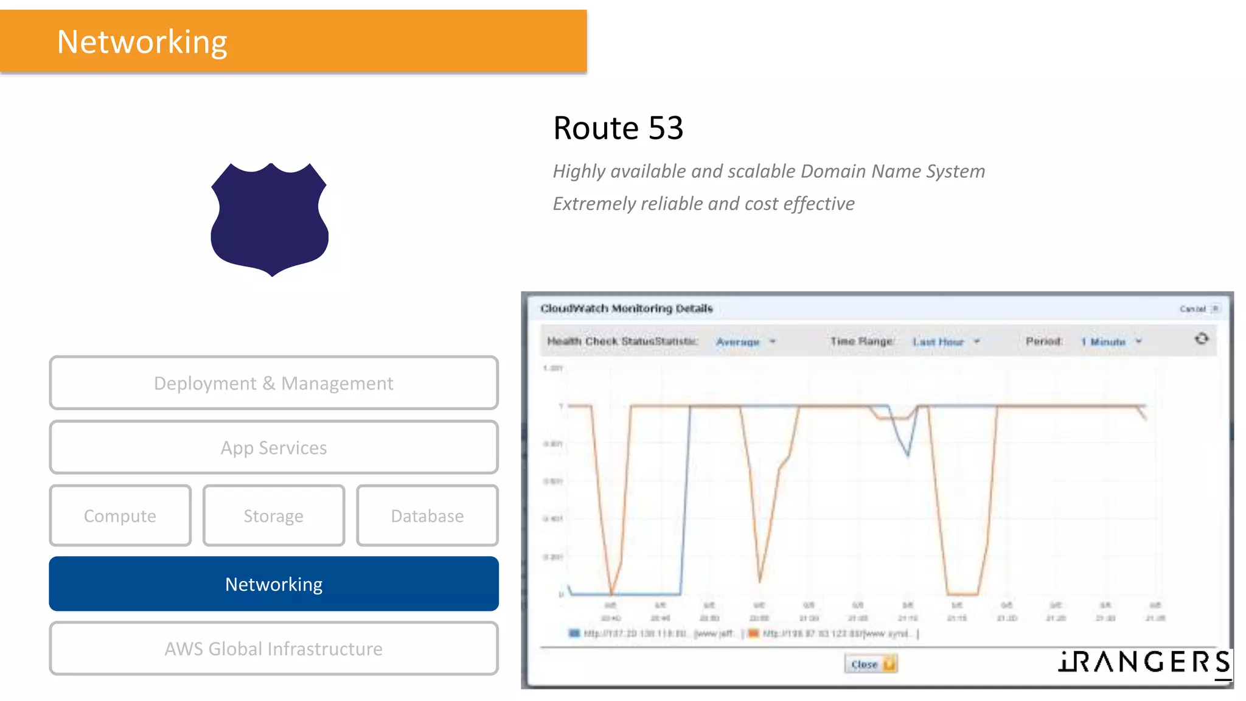Click the Route 53 shield icon

click(x=270, y=219)
